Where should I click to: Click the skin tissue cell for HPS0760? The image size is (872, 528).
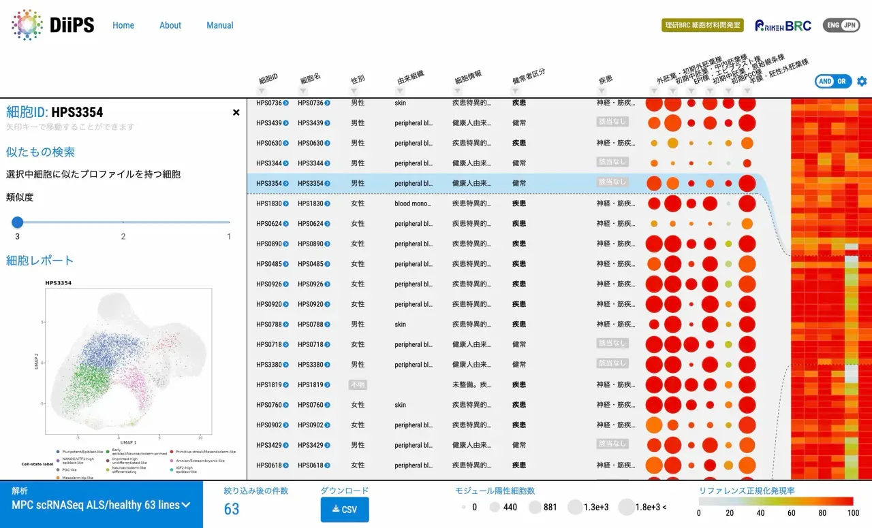pos(401,405)
